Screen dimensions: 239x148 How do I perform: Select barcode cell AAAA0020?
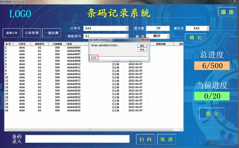(x=74, y=90)
